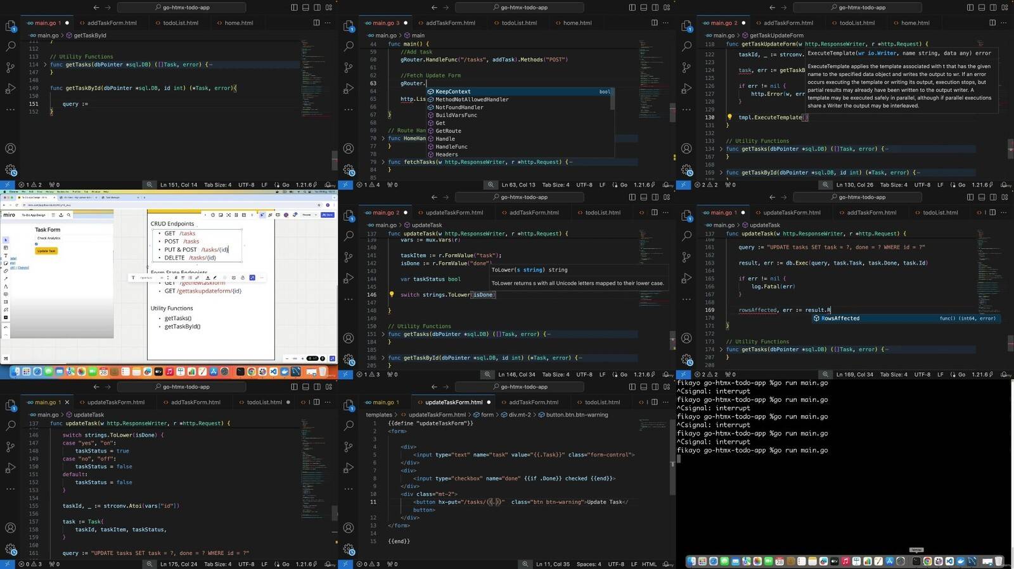1014x569 pixels.
Task: Click the lightbulb beside switch strings.ToLower line
Action: 392,294
